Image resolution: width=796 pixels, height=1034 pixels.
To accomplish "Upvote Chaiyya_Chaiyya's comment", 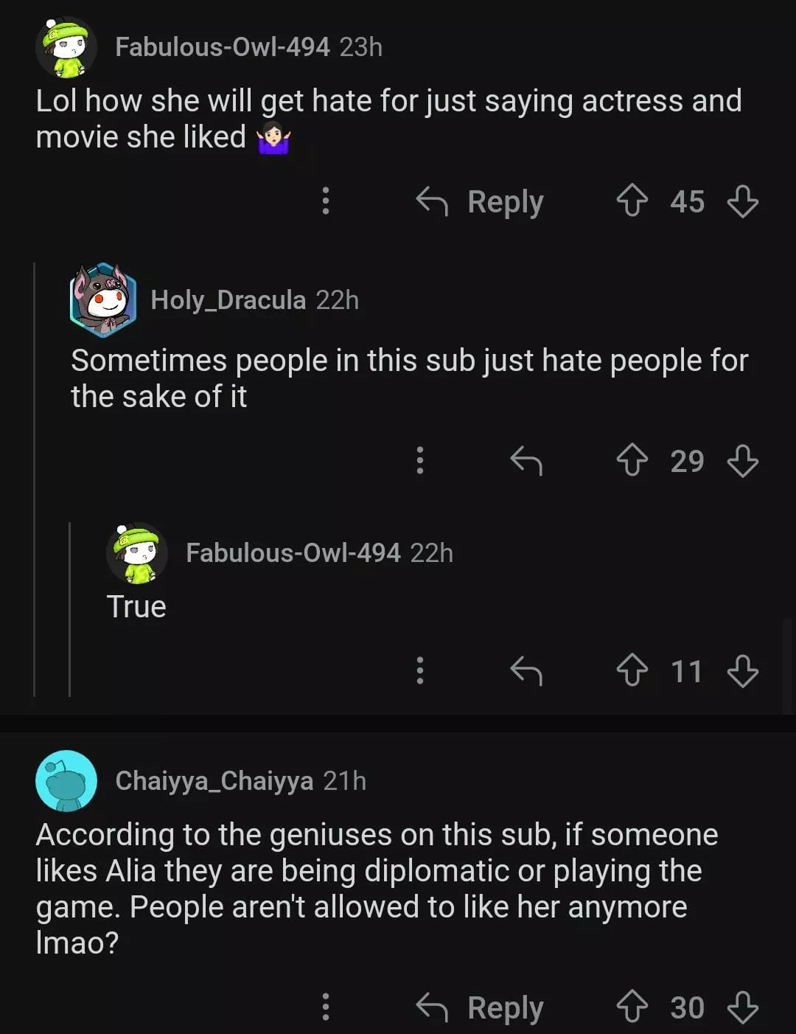I will tap(632, 1007).
